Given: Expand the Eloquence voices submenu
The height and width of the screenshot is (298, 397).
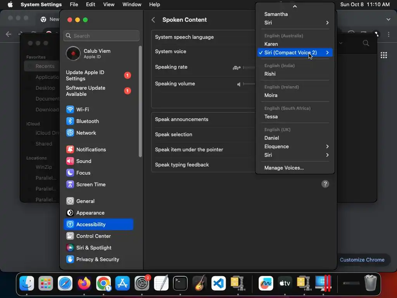Looking at the screenshot, I should [295, 146].
